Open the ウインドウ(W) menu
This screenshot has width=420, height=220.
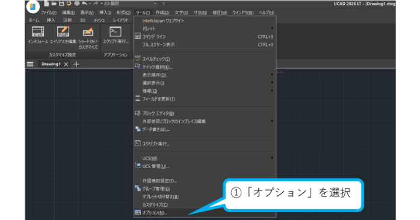243,13
